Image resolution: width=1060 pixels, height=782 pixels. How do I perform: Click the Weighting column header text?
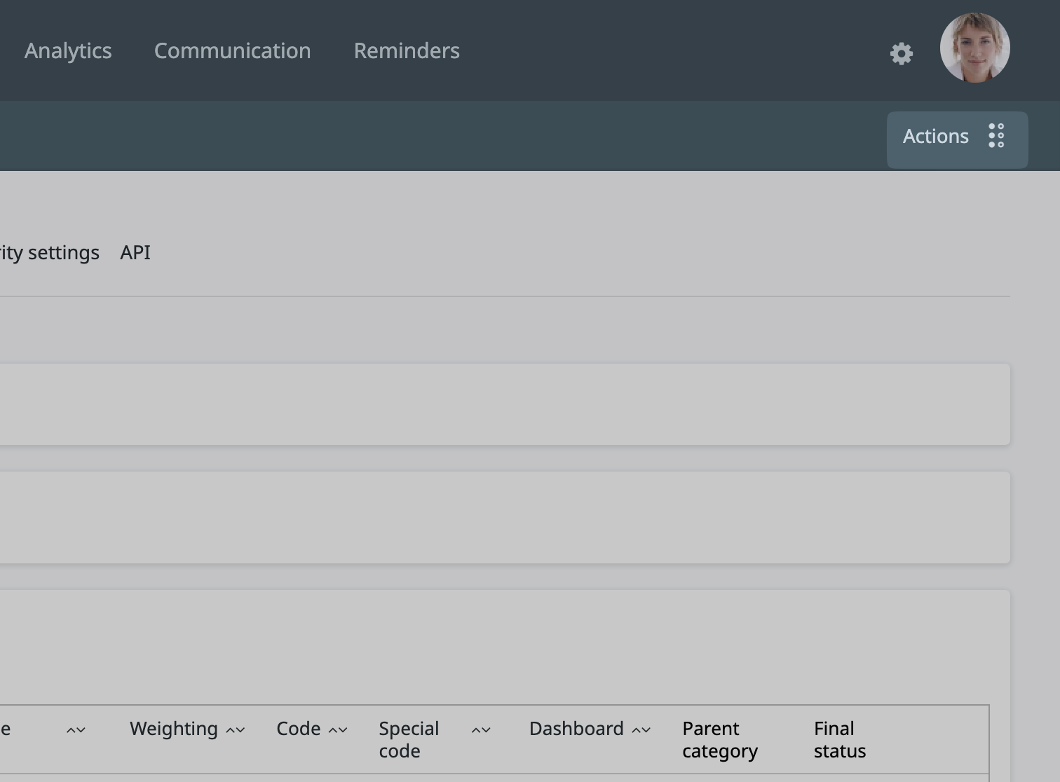pos(174,729)
